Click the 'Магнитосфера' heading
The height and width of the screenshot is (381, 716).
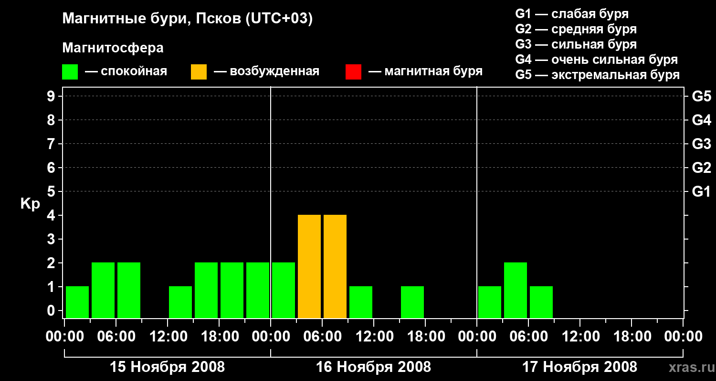[113, 48]
